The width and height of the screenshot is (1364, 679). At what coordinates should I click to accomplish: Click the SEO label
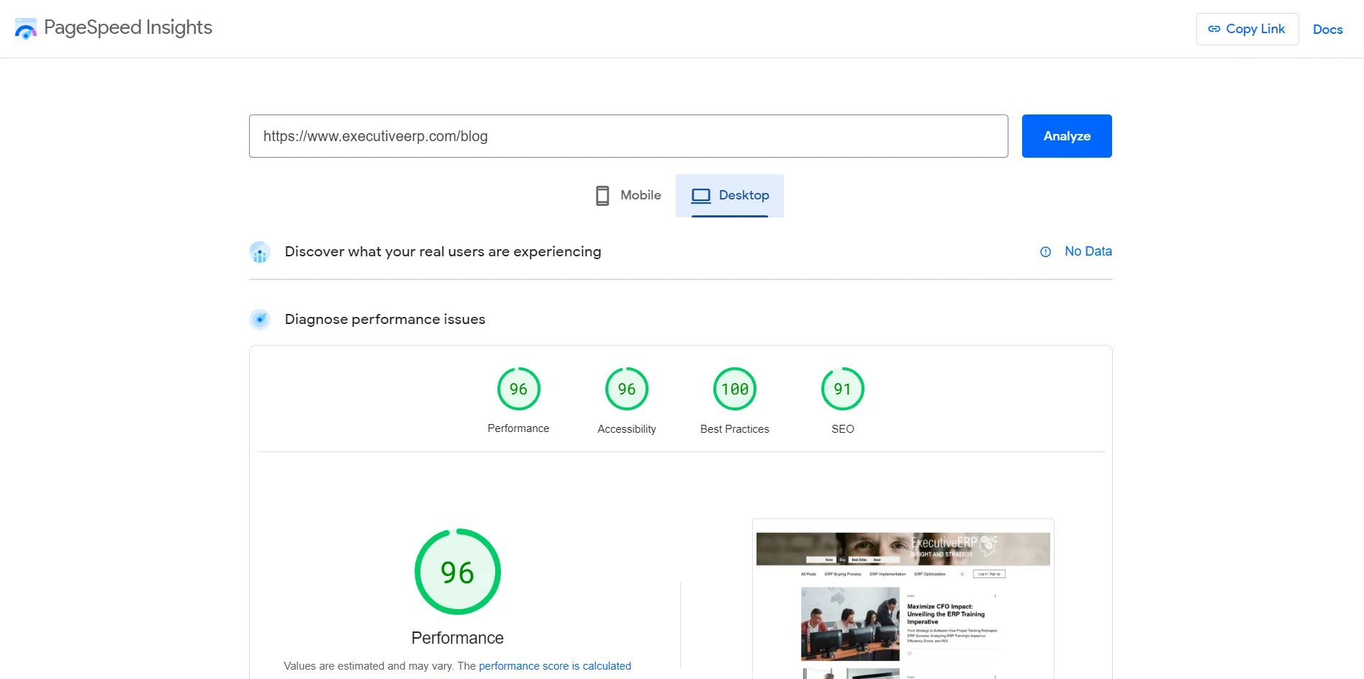tap(842, 429)
